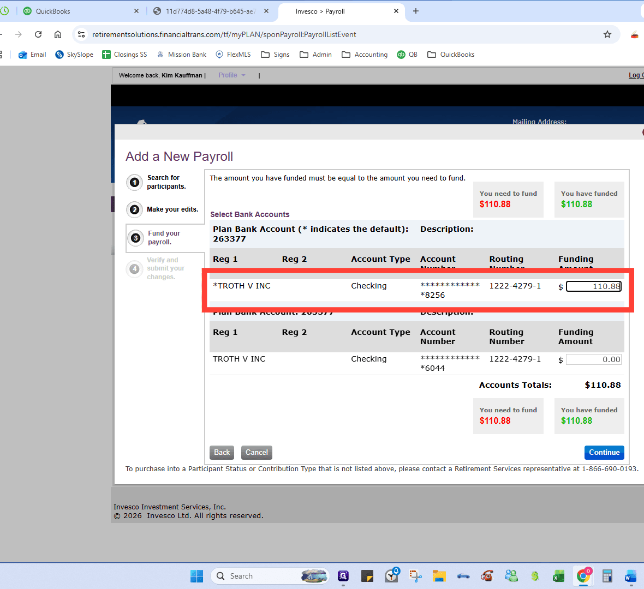
Task: Click account number ending *8256
Action: (x=450, y=290)
